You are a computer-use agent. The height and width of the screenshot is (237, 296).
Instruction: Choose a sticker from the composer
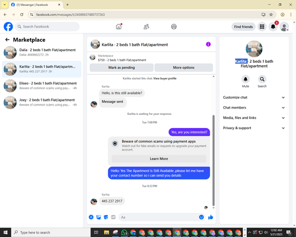pyautogui.click(x=106, y=217)
